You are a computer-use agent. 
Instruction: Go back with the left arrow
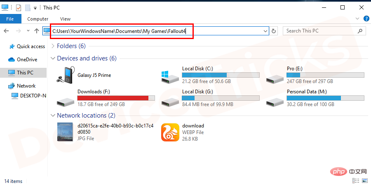[6, 31]
